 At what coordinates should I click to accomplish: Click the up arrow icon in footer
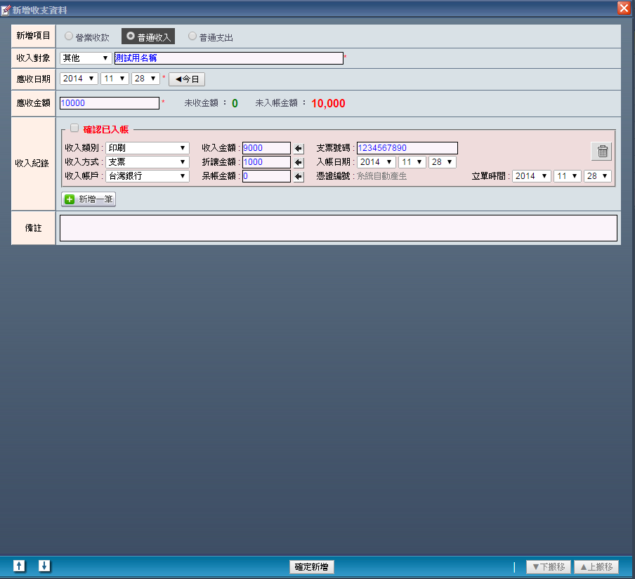[20, 566]
